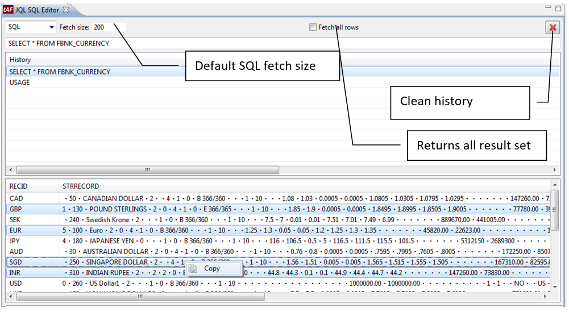Click the results vertical scrollbar down arrow

(x=555, y=288)
